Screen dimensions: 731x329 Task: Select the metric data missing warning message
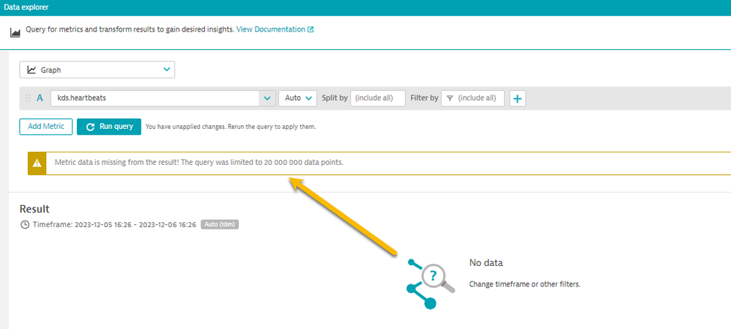tap(199, 163)
